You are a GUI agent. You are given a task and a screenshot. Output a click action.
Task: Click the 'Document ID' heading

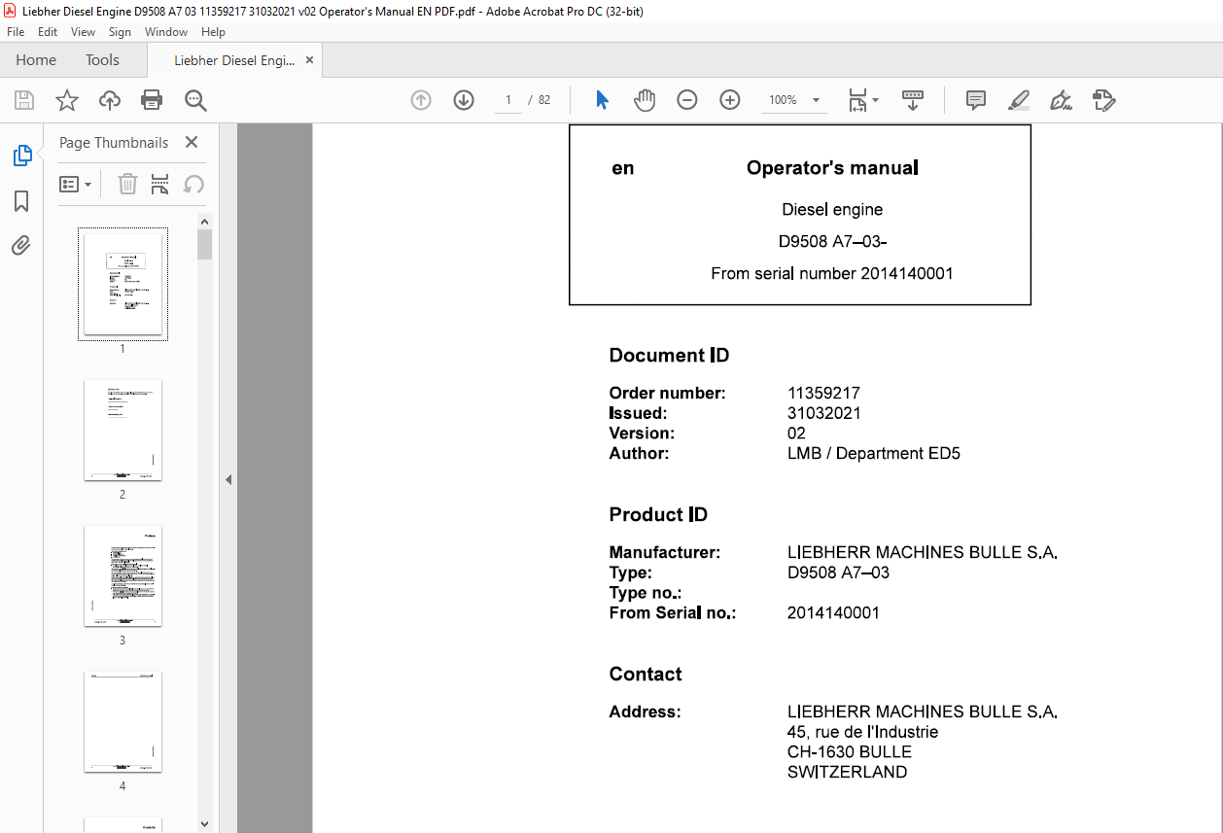tap(669, 356)
